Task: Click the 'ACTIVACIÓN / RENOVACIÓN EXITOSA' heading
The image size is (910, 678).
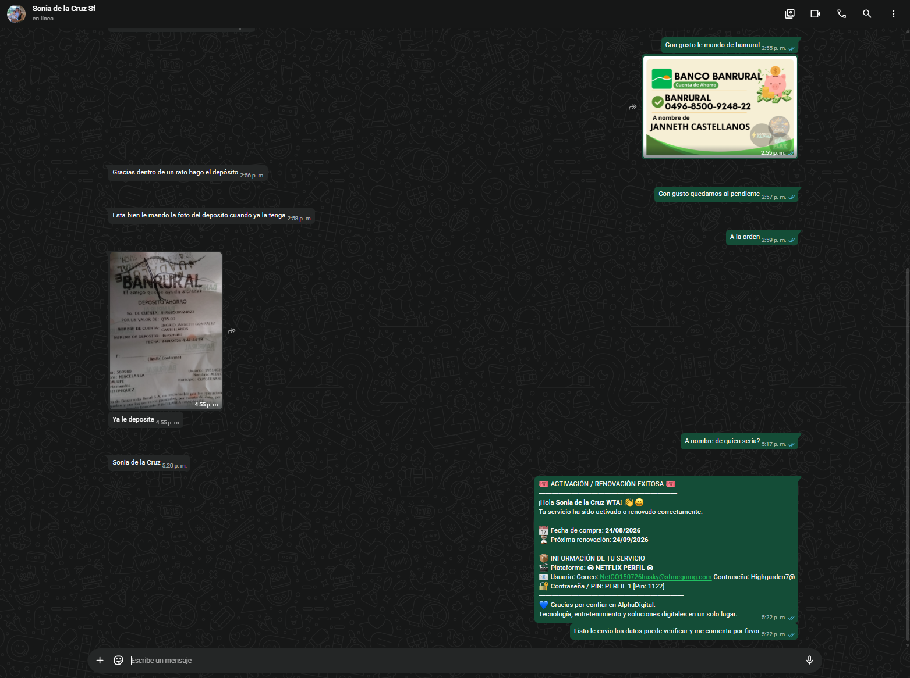Action: (607, 484)
